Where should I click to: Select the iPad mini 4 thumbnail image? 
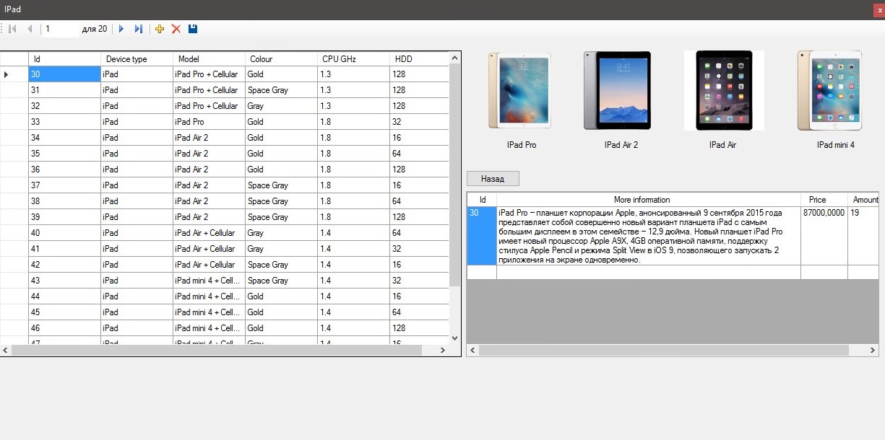(829, 90)
